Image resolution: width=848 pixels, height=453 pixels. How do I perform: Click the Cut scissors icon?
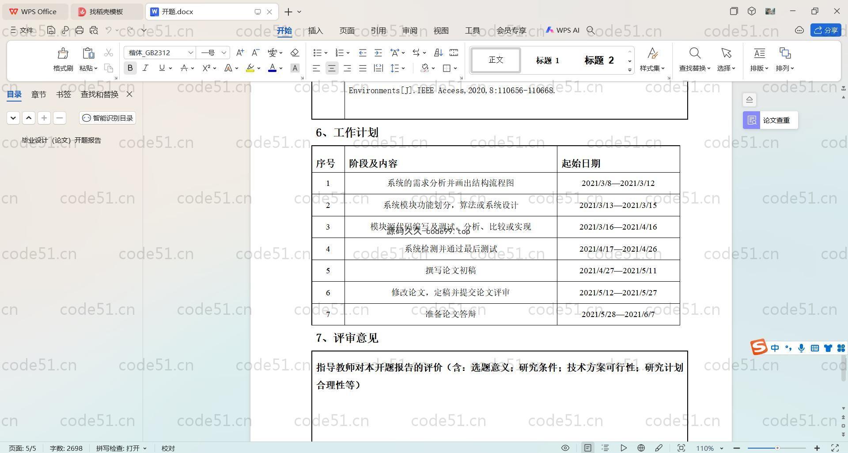pyautogui.click(x=109, y=53)
